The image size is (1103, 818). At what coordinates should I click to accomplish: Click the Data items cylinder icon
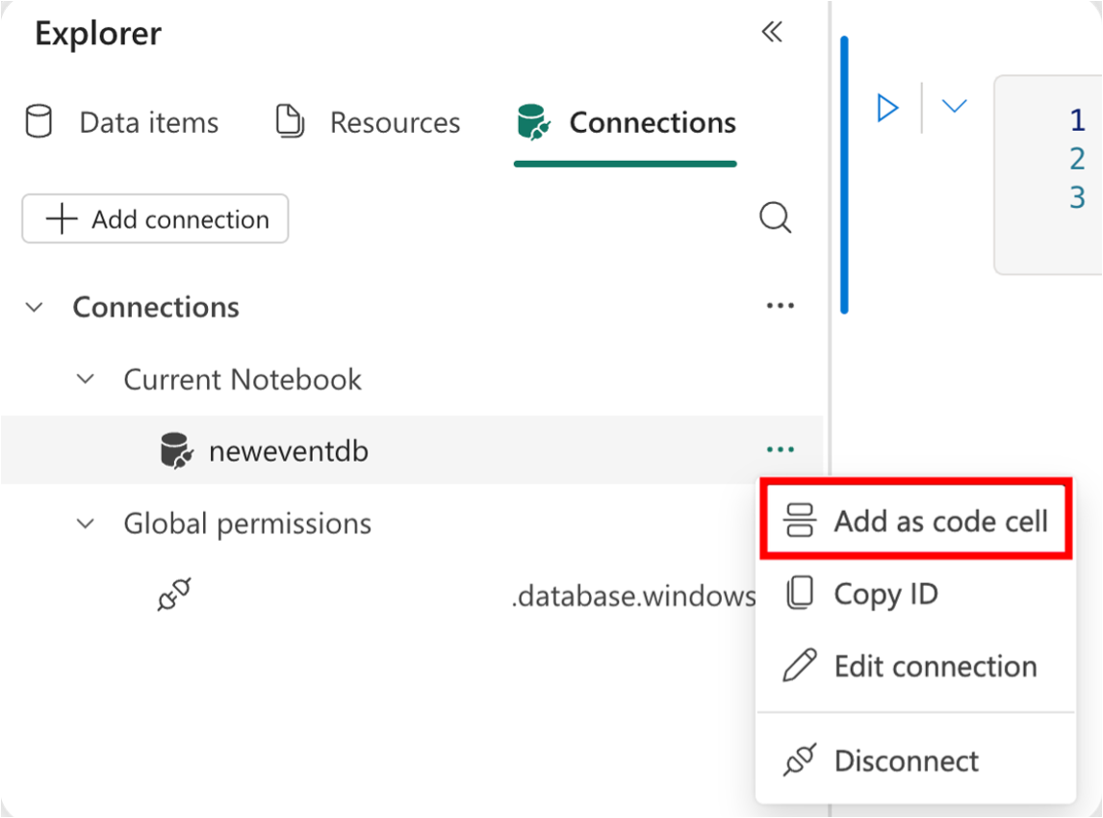click(38, 121)
